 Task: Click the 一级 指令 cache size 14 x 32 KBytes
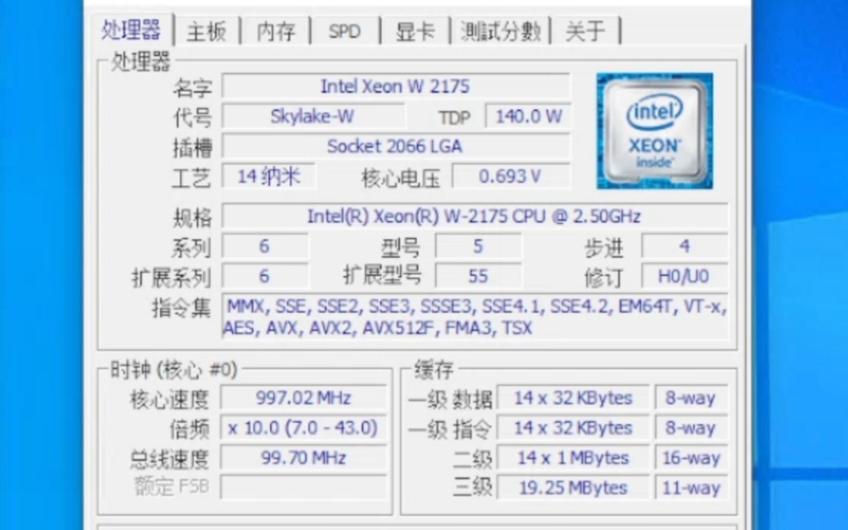click(x=573, y=428)
